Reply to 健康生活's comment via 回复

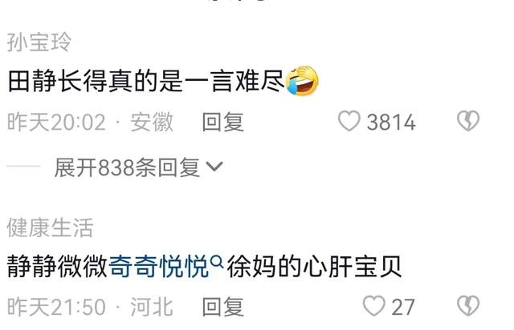point(223,307)
